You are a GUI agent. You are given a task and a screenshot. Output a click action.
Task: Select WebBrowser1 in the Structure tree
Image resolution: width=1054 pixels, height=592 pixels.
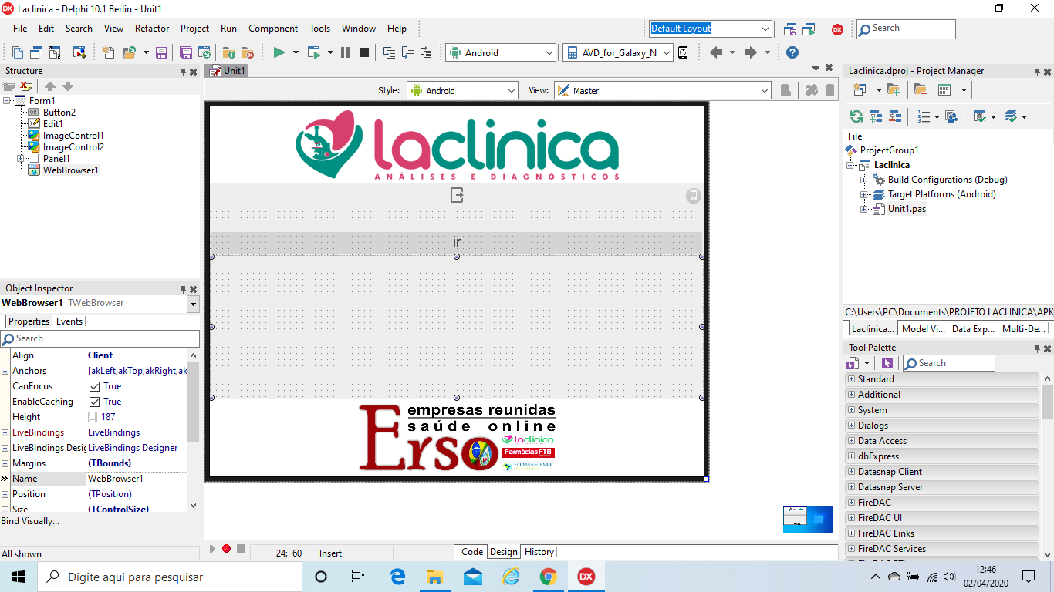pos(71,170)
